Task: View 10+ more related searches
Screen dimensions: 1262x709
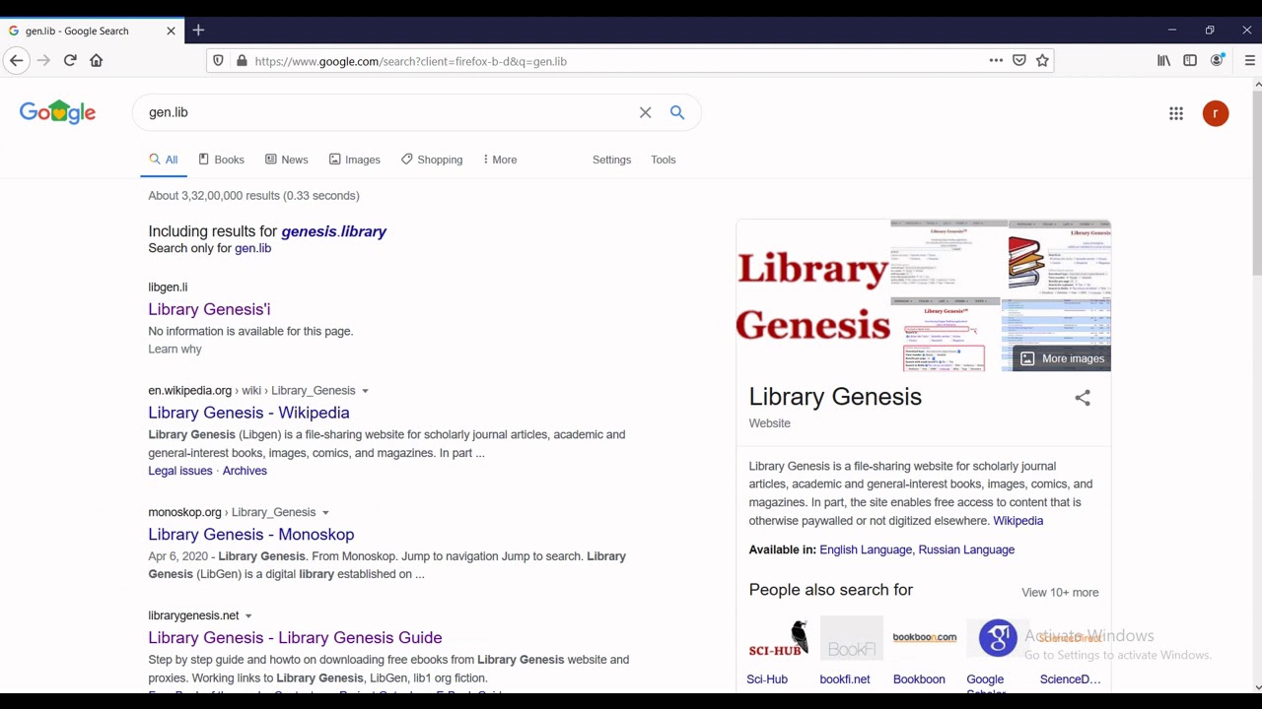Action: (x=1060, y=593)
